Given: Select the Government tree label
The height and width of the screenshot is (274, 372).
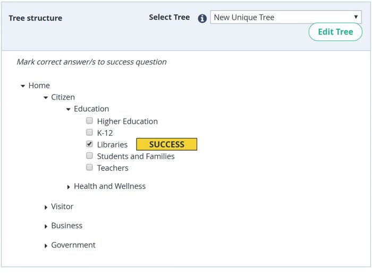Looking at the screenshot, I should (73, 245).
